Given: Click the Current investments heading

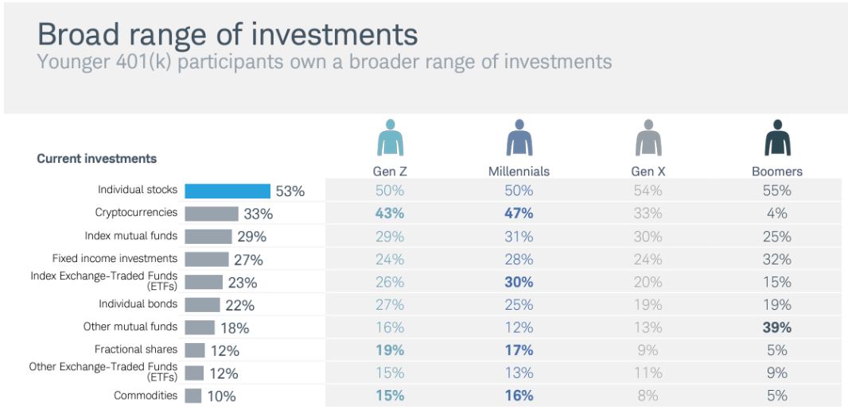Looking at the screenshot, I should tap(97, 159).
